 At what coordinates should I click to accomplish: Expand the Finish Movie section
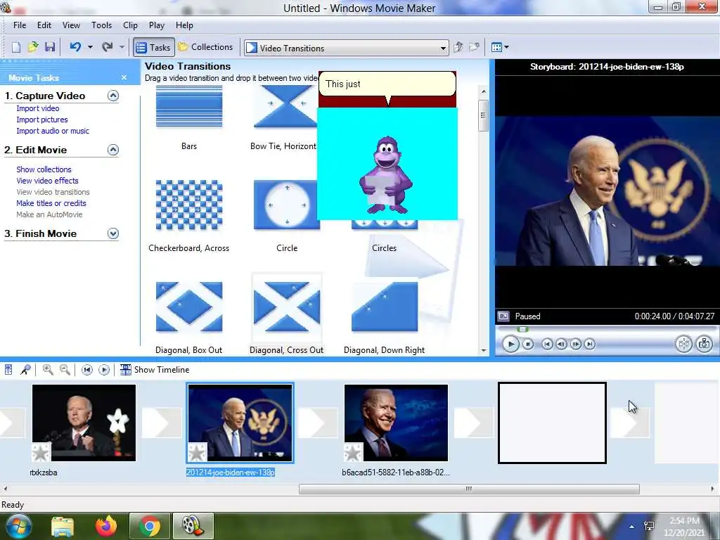113,233
